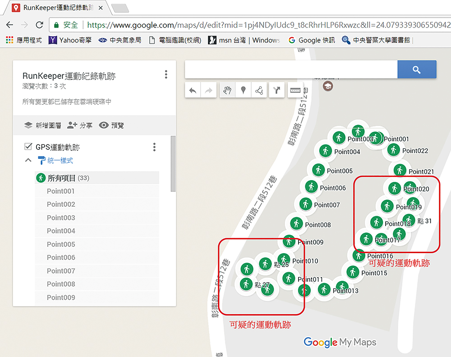
Task: Select the measure distance ruler tool
Action: click(x=295, y=90)
